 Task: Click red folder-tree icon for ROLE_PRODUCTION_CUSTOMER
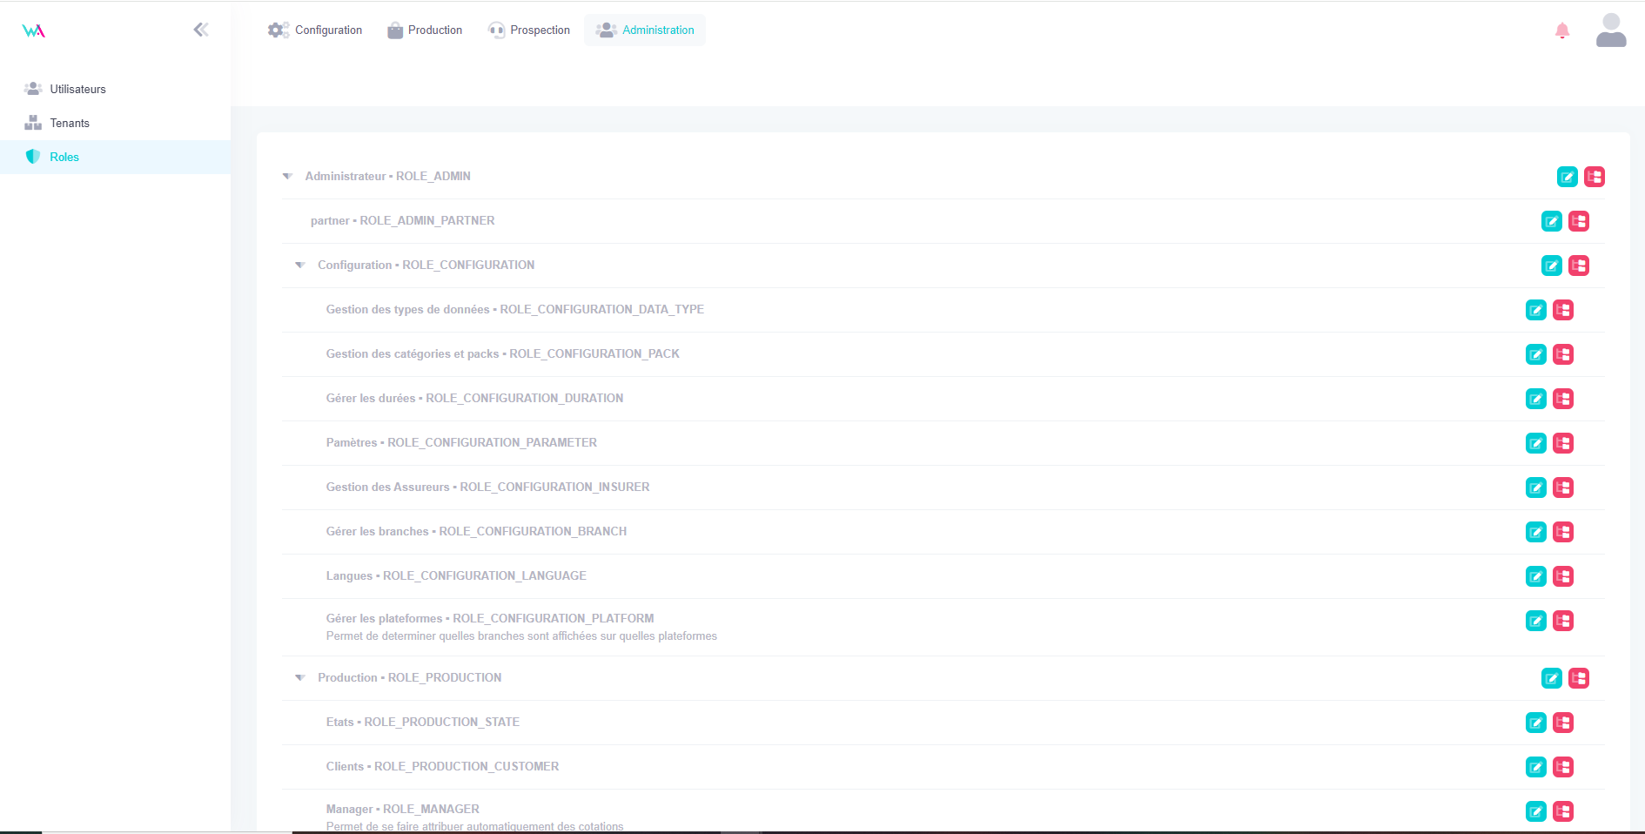(1562, 767)
